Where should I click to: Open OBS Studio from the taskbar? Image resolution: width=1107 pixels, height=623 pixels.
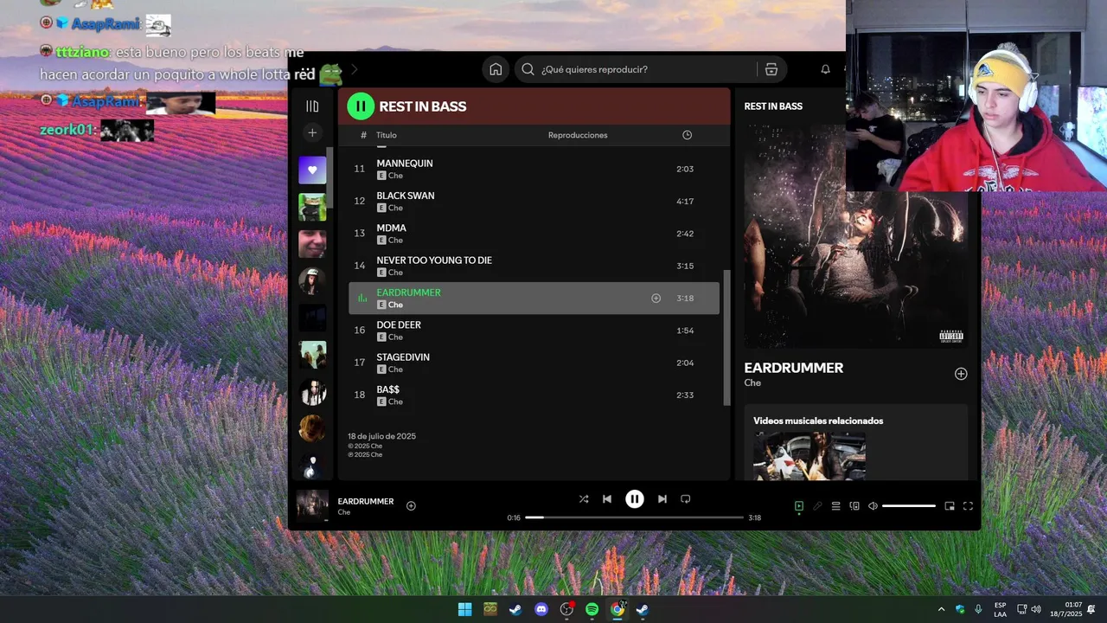566,609
